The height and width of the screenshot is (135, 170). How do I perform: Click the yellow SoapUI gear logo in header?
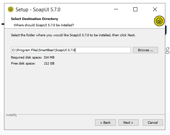pos(159,21)
